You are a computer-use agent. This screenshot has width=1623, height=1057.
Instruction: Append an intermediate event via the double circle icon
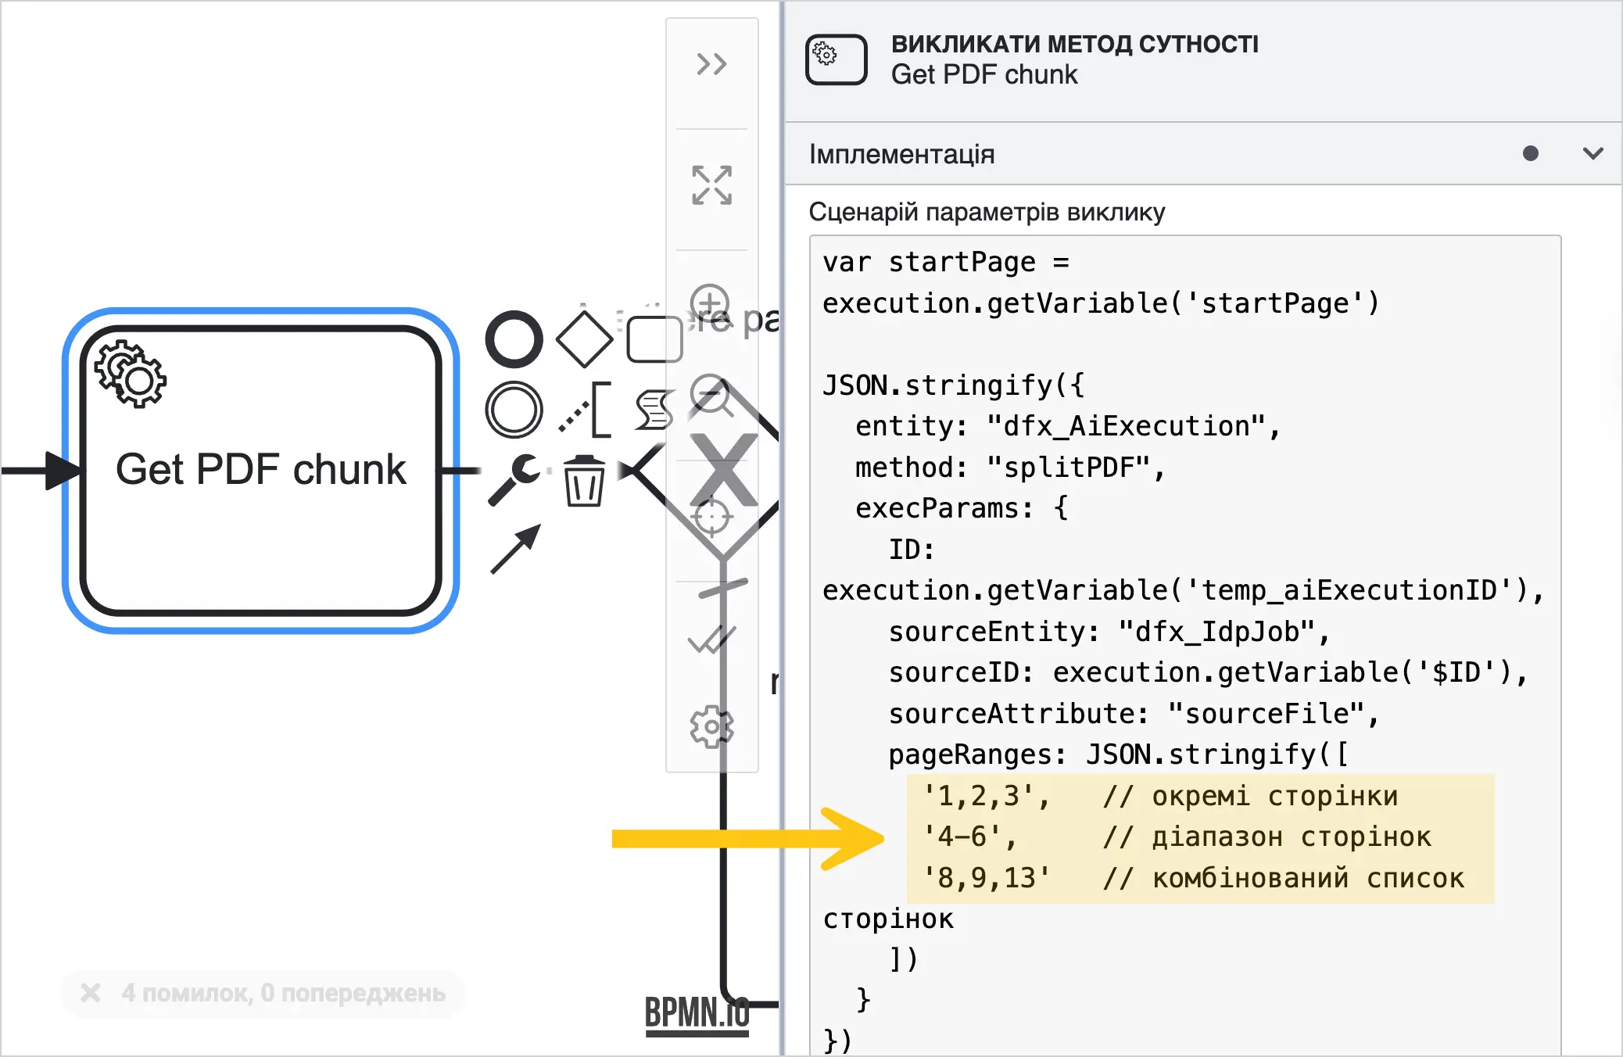514,410
